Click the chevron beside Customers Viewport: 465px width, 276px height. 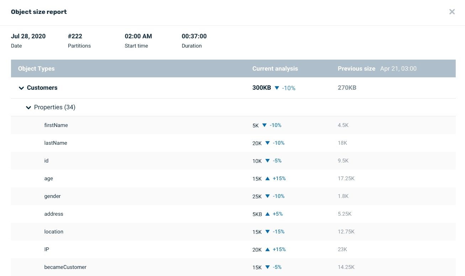[21, 88]
